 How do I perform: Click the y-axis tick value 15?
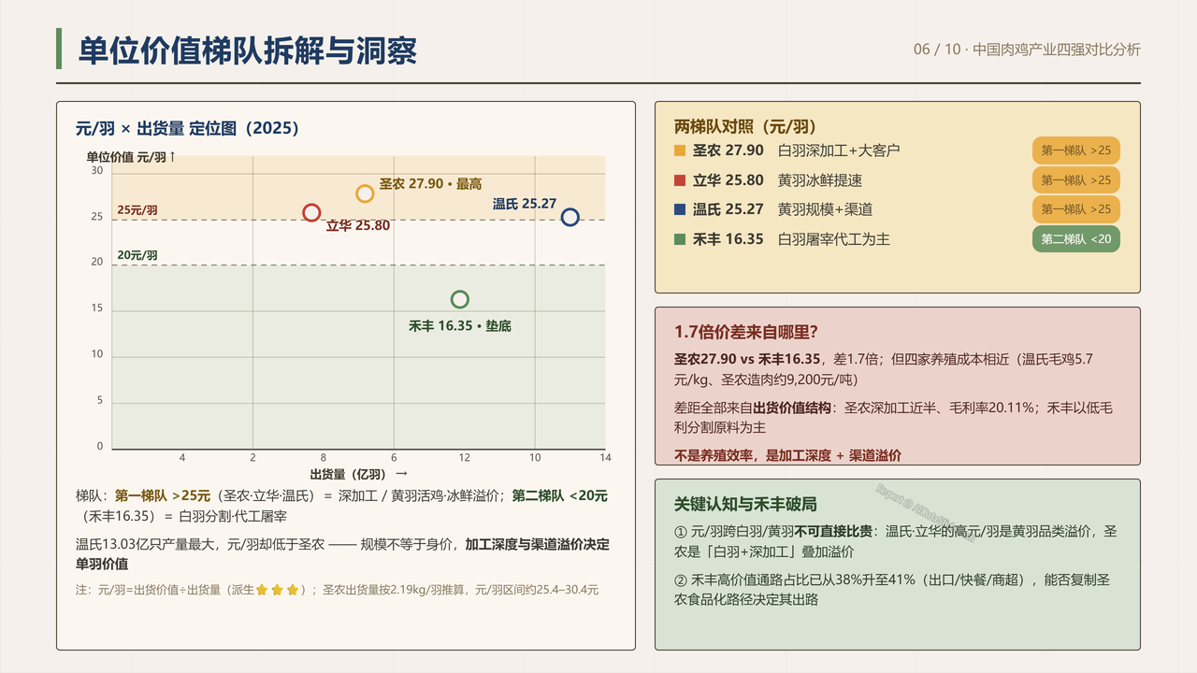[97, 308]
